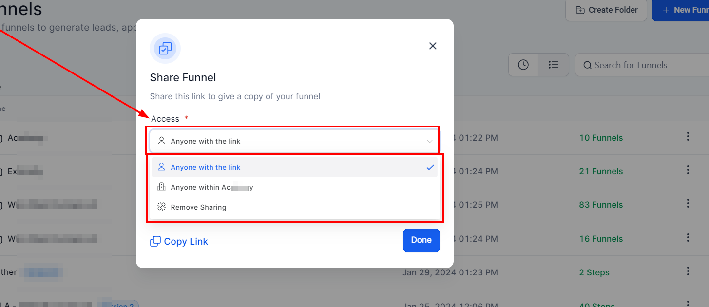
Task: Open the three-dot menu for 21 Funnels row
Action: (x=688, y=170)
